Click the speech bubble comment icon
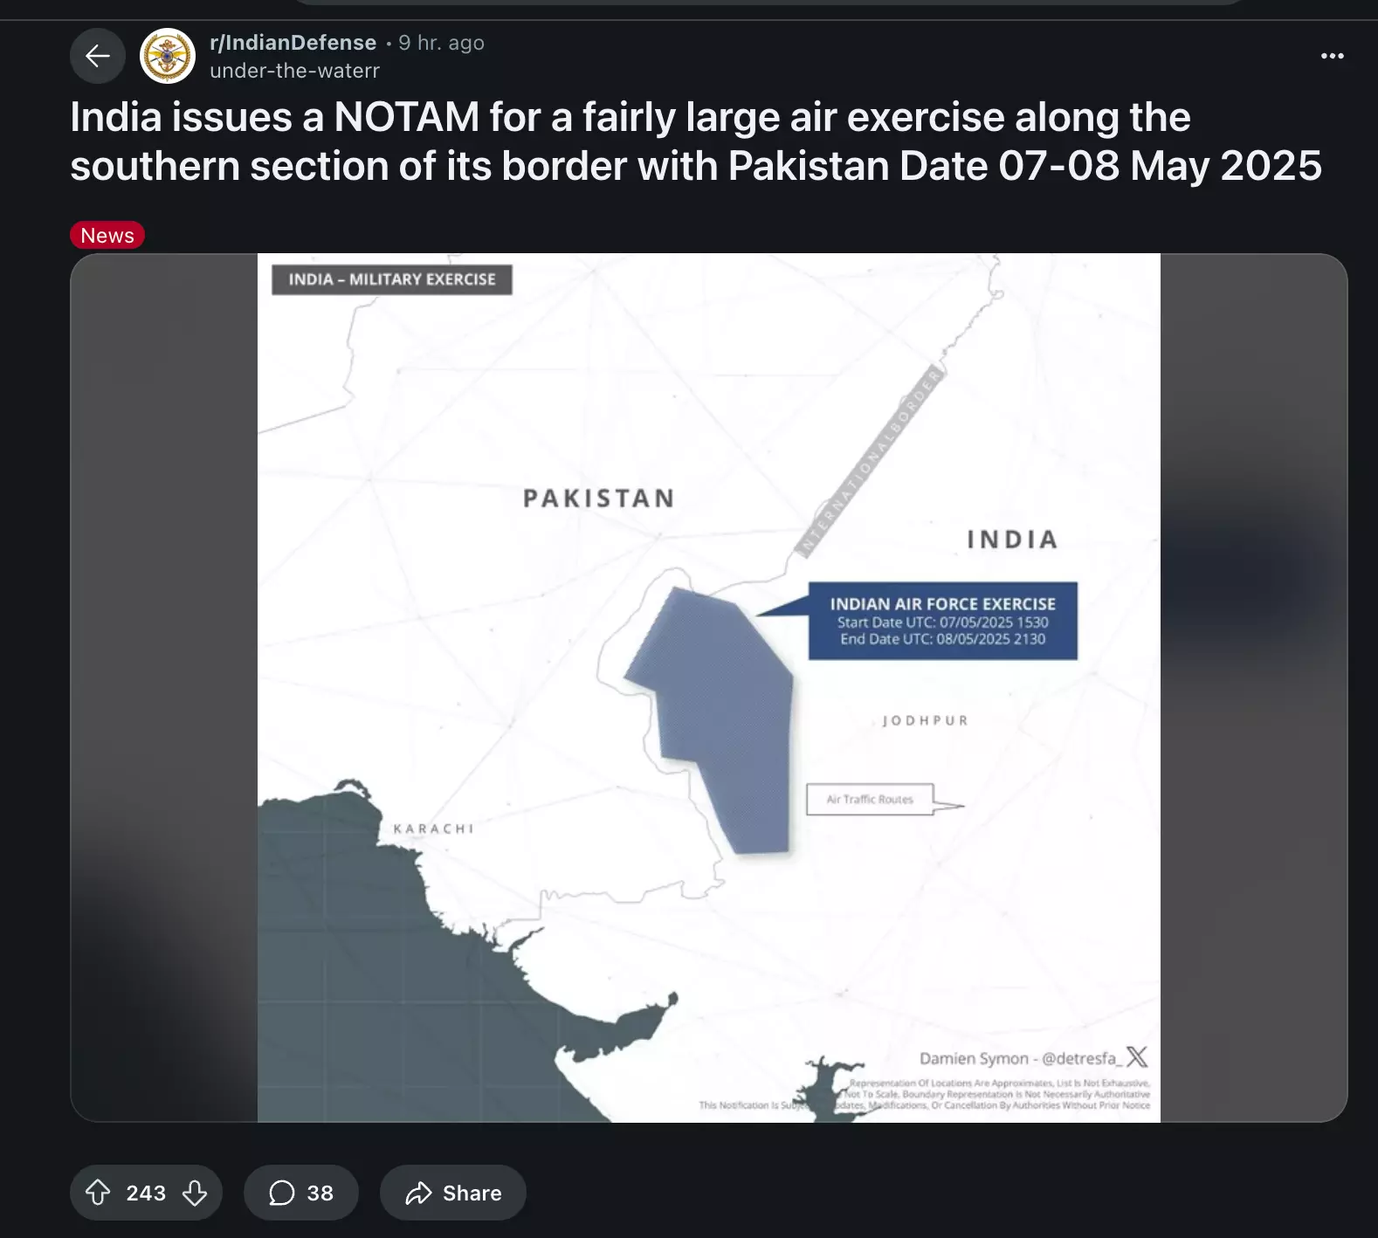This screenshot has height=1238, width=1378. pyautogui.click(x=281, y=1193)
